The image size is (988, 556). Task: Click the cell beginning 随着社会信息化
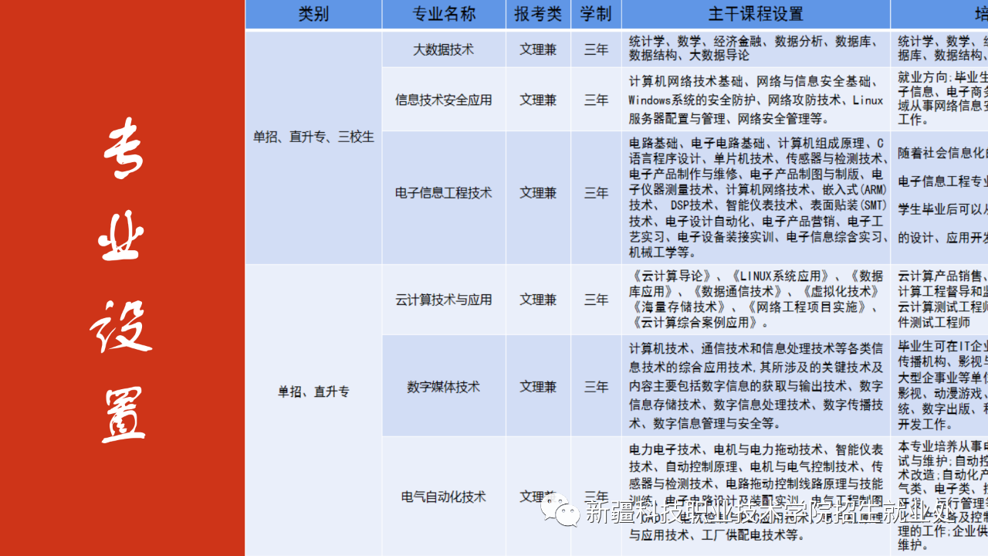(x=939, y=198)
